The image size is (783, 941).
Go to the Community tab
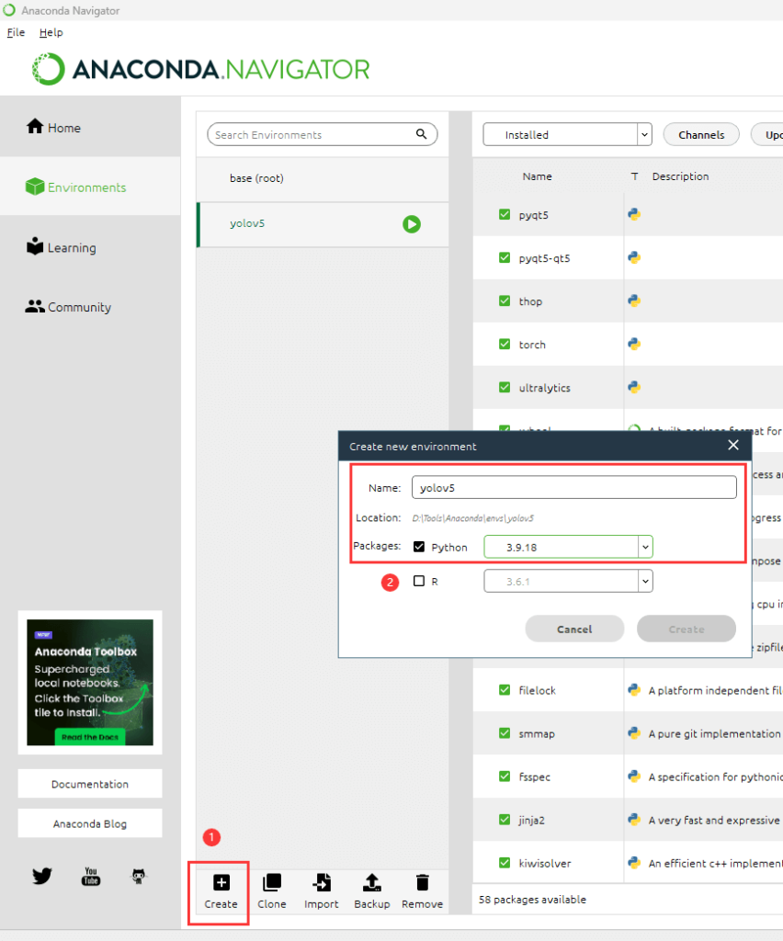coord(90,307)
